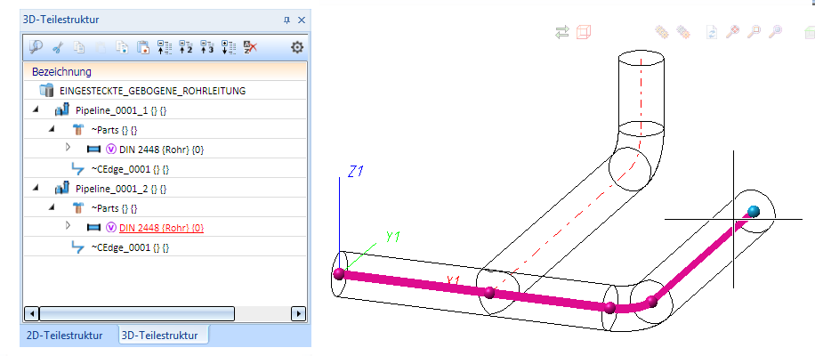Switch to the 2D-Teilestruktur tab

coord(64,336)
